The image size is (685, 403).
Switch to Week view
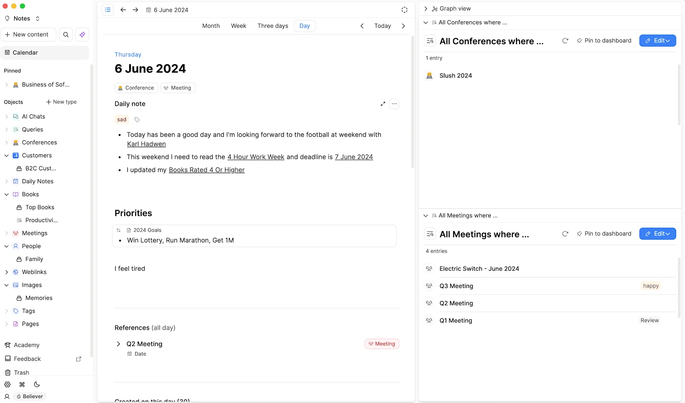238,26
